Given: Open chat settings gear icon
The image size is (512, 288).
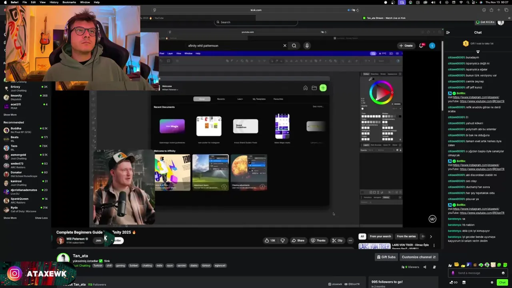Looking at the screenshot, I should [492, 282].
